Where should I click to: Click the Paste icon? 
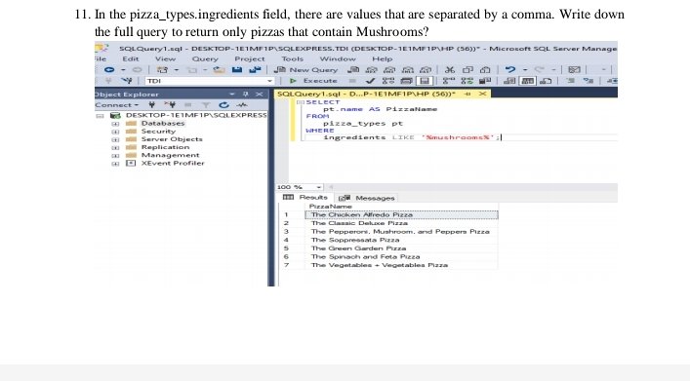[x=485, y=69]
